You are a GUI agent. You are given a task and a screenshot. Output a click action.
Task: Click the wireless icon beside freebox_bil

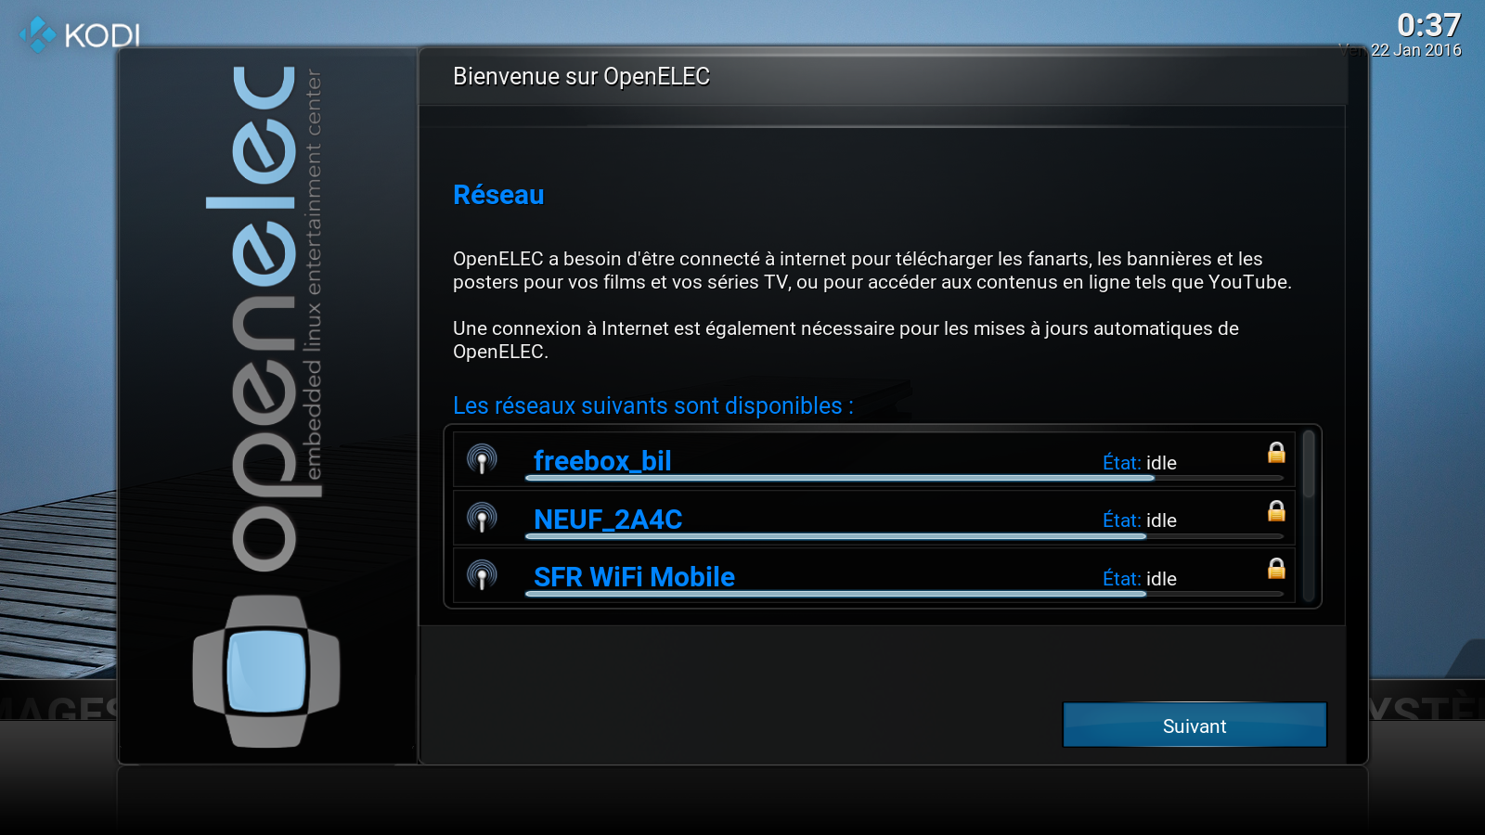tap(482, 459)
